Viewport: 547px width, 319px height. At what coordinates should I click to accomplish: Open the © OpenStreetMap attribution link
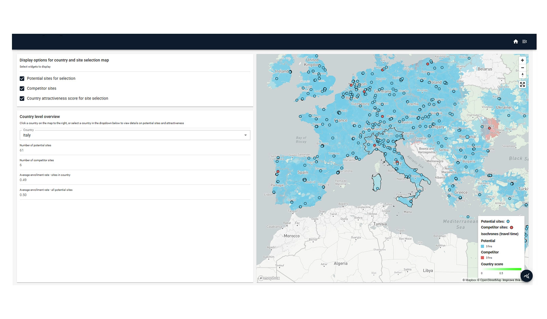[x=489, y=280]
